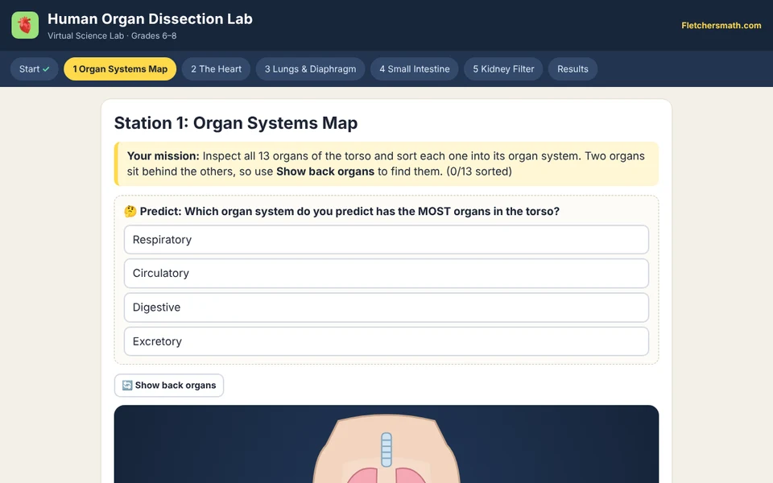
Task: Open the Results tab
Action: tap(573, 69)
